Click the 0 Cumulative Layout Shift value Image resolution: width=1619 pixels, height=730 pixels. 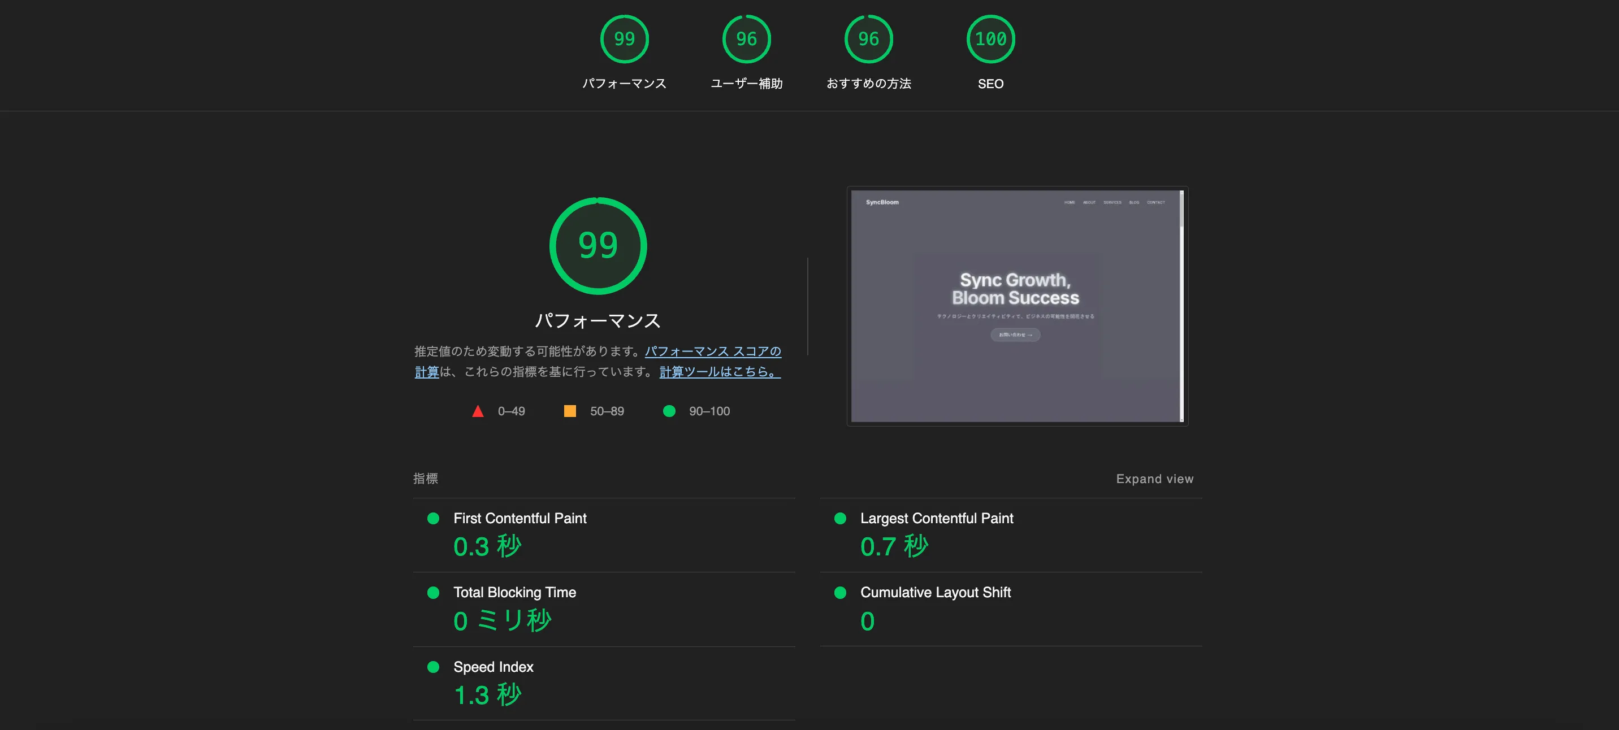(x=867, y=622)
